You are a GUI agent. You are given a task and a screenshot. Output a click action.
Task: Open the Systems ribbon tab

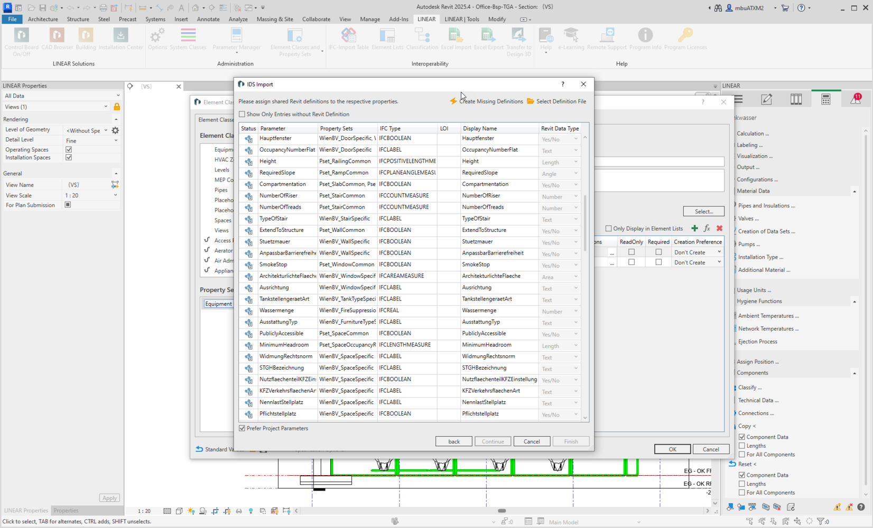[x=155, y=19]
